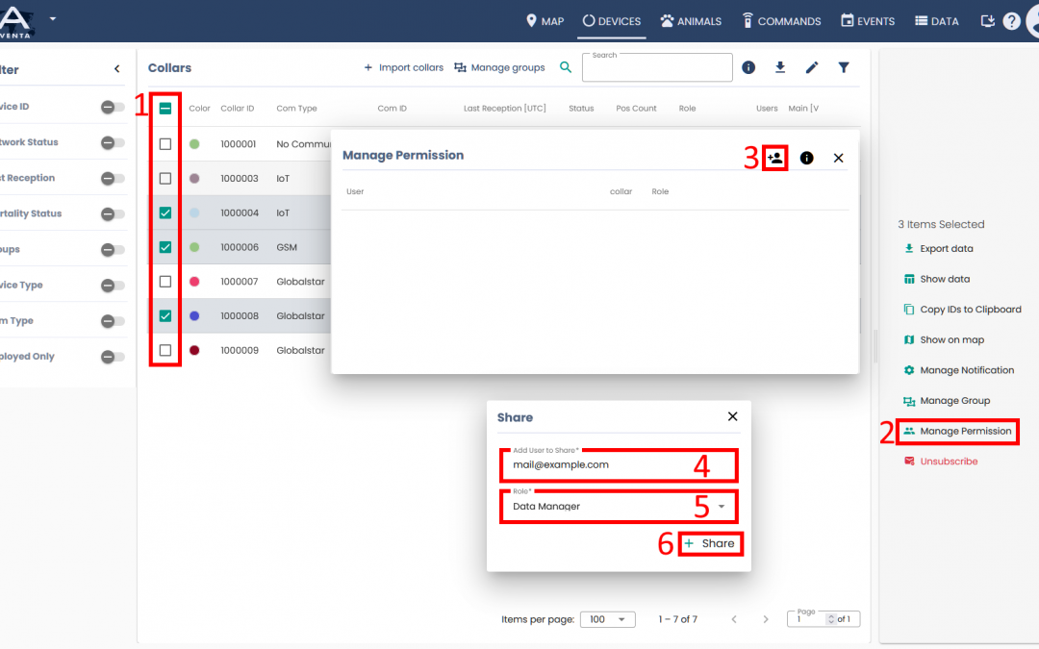Click the magnifier search icon beside Manage groups
The image size is (1039, 649).
[x=566, y=67]
